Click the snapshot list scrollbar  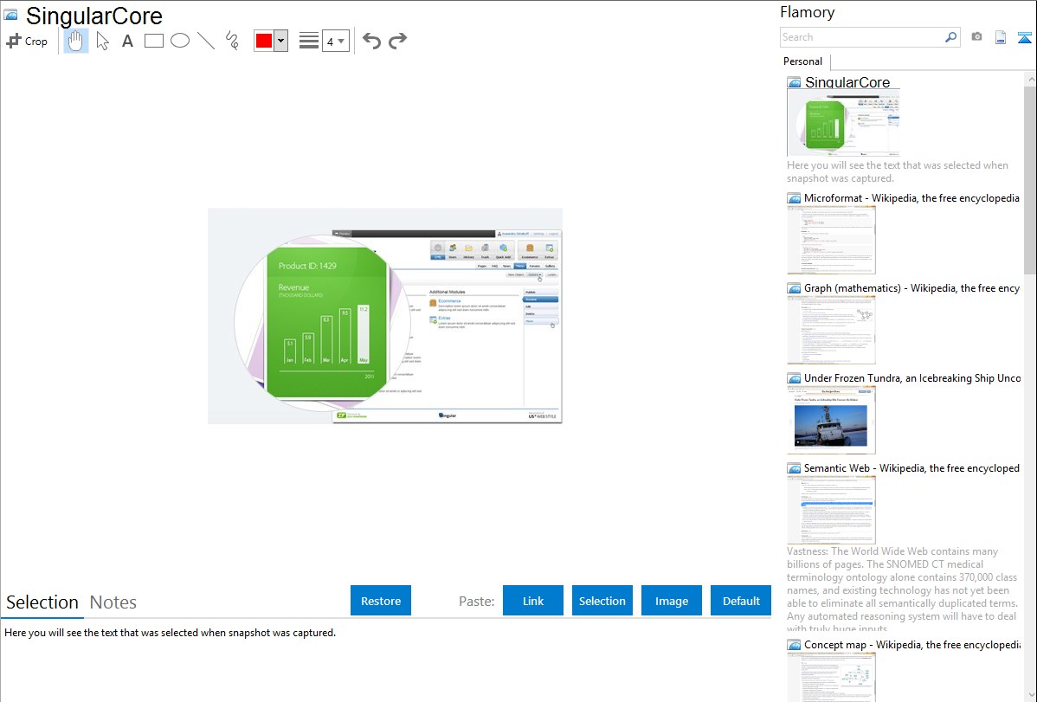(1030, 178)
